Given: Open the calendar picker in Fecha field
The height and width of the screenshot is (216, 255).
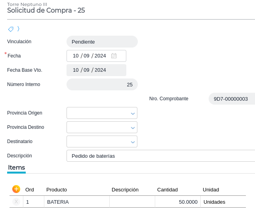Looking at the screenshot, I should click(114, 56).
